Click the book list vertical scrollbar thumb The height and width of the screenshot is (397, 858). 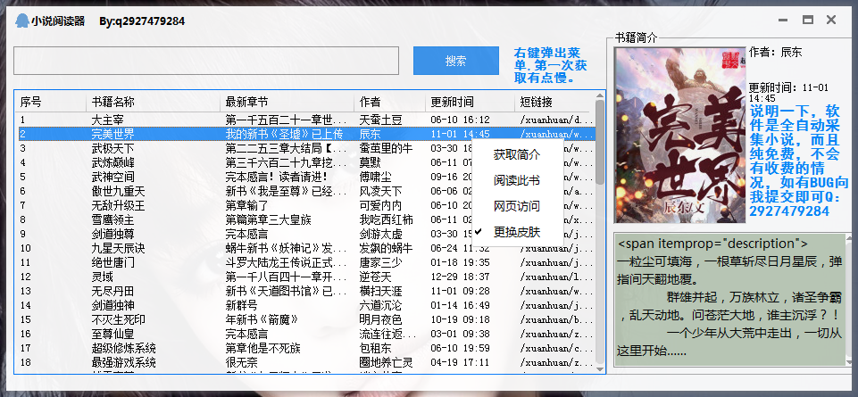pos(600,142)
